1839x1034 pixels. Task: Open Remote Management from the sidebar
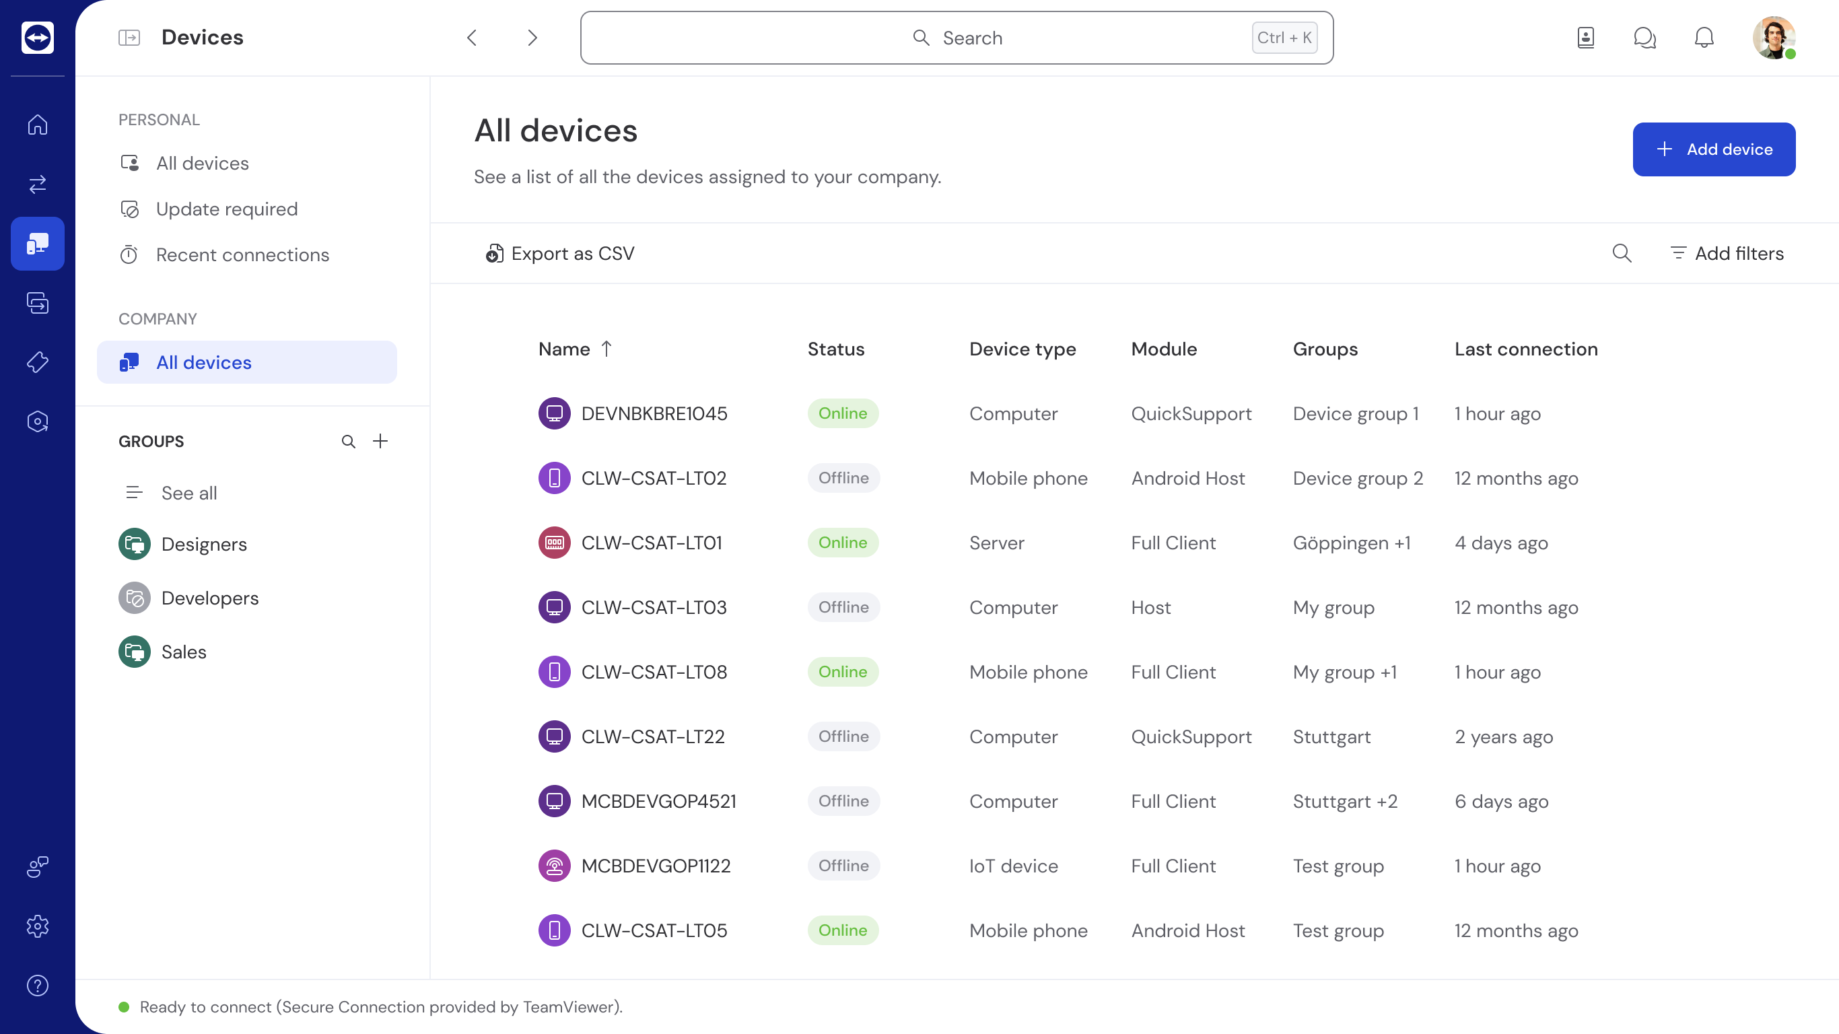point(37,303)
